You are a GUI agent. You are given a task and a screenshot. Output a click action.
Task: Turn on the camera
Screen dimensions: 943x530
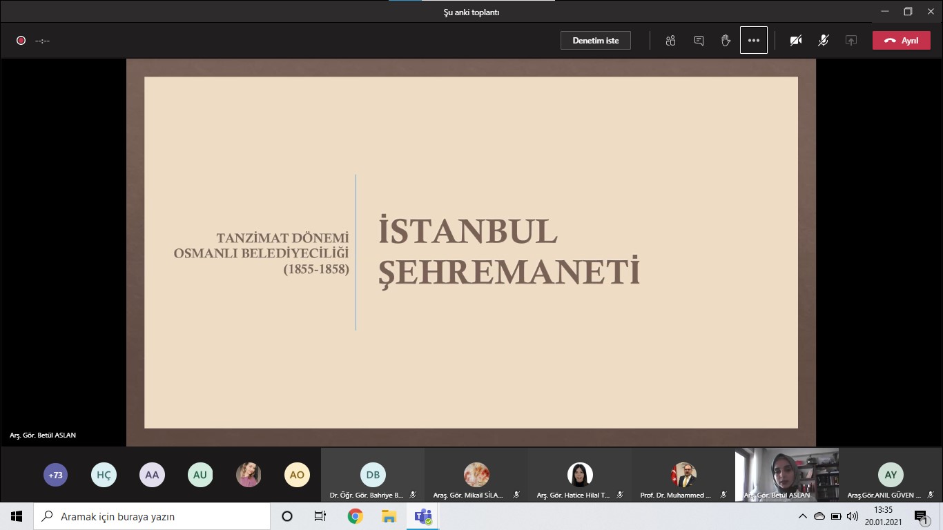[x=796, y=41]
